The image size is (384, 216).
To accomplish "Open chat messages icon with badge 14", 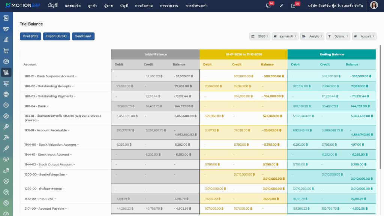I will pos(268,5).
